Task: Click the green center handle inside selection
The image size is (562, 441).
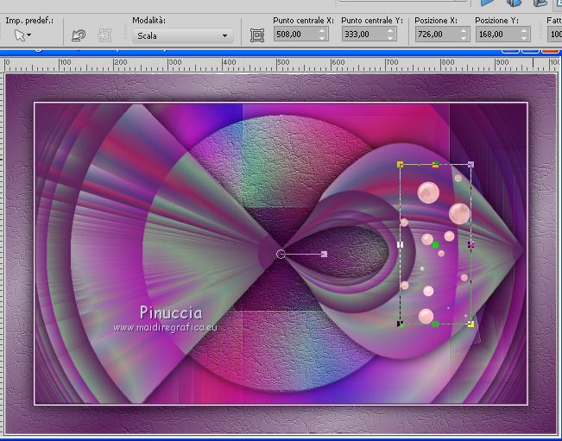Action: tap(436, 245)
